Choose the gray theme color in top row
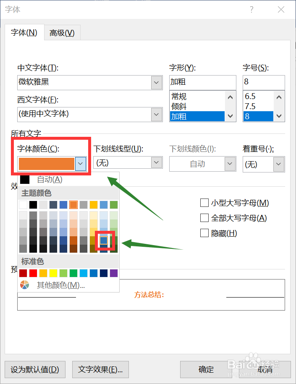296x384 pixels. click(x=83, y=205)
